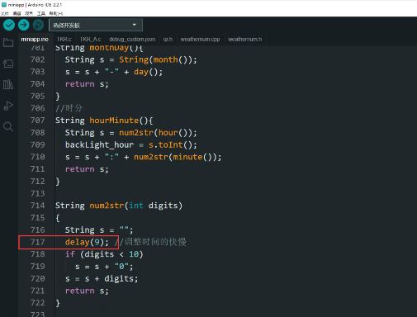Click 'backLight_hour' variable on line 709
Image resolution: width=417 pixels, height=317 pixels.
click(x=99, y=144)
